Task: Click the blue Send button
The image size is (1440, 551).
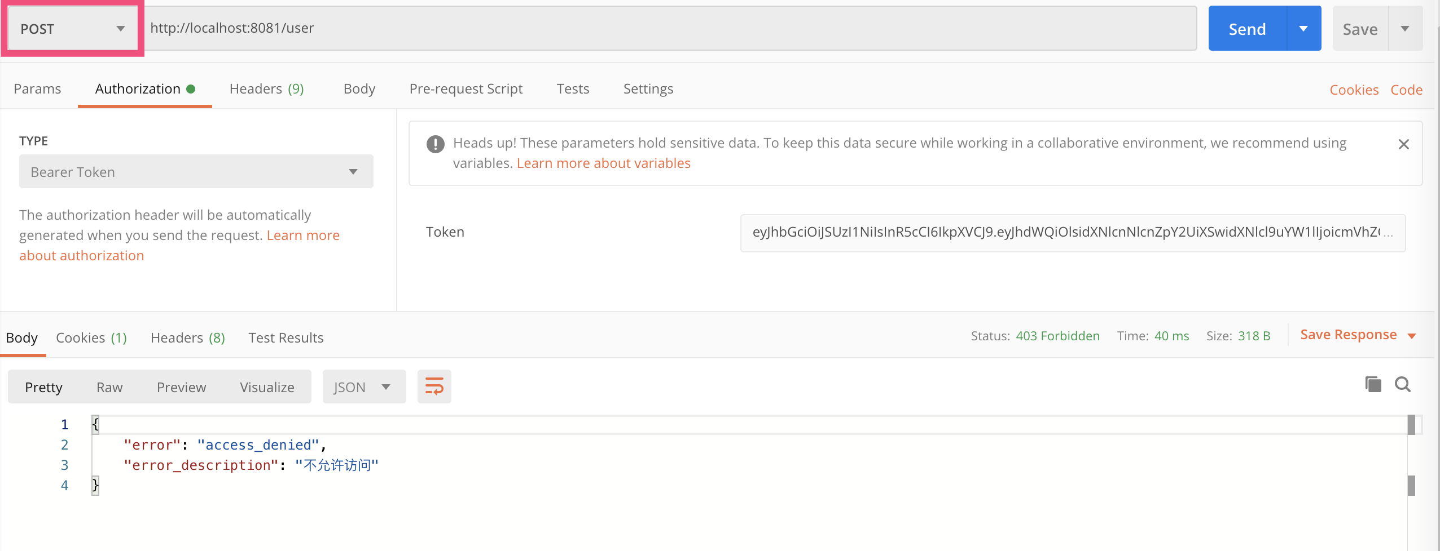Action: tap(1247, 29)
